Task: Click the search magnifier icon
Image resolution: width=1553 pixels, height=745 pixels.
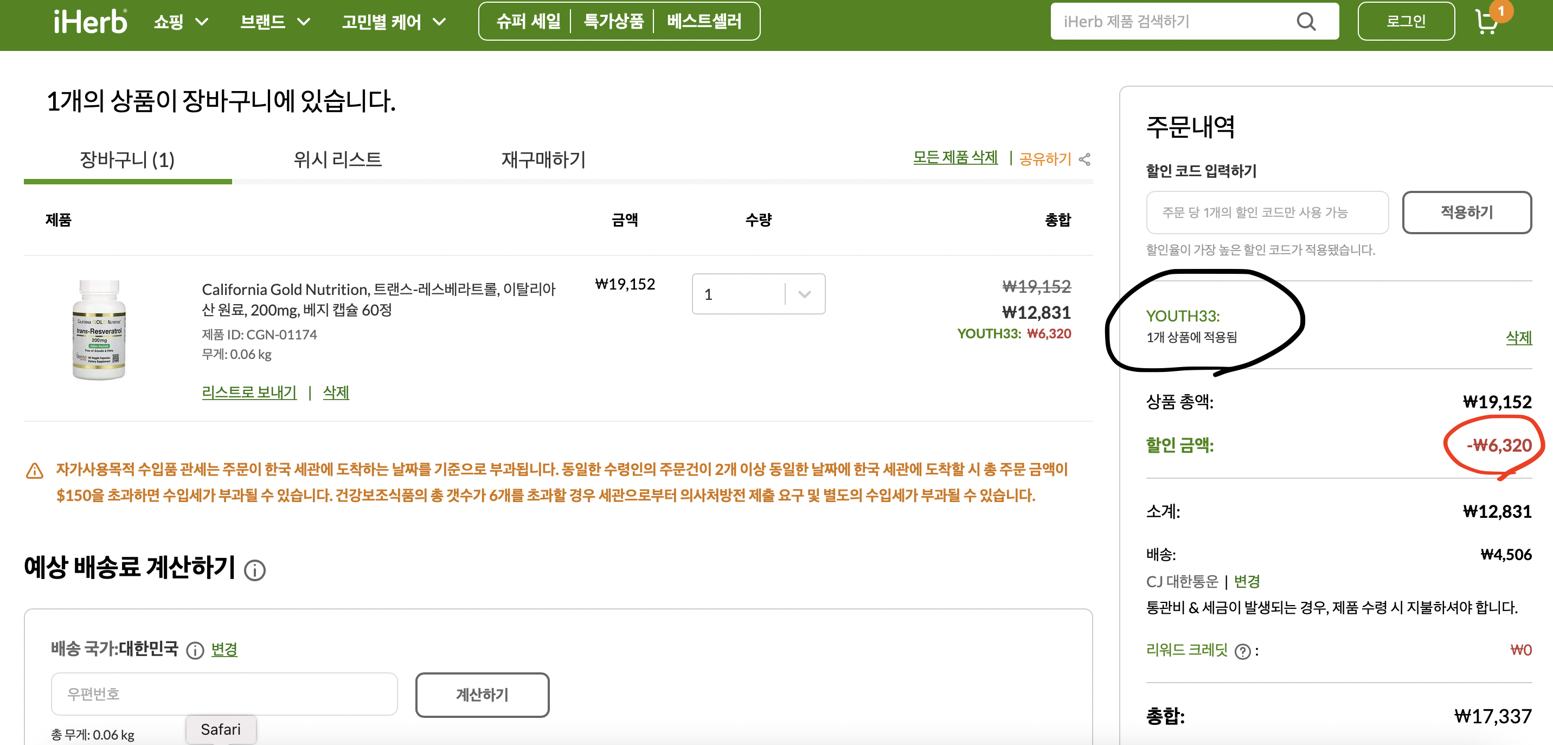Action: click(1306, 22)
